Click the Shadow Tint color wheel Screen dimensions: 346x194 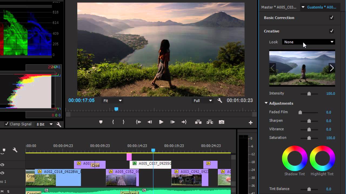tap(294, 158)
